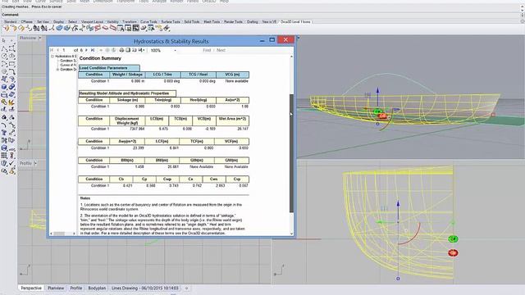525x295 pixels.
Task: Select the Polyline tool in left toolbar
Action: pyautogui.click(x=4, y=49)
